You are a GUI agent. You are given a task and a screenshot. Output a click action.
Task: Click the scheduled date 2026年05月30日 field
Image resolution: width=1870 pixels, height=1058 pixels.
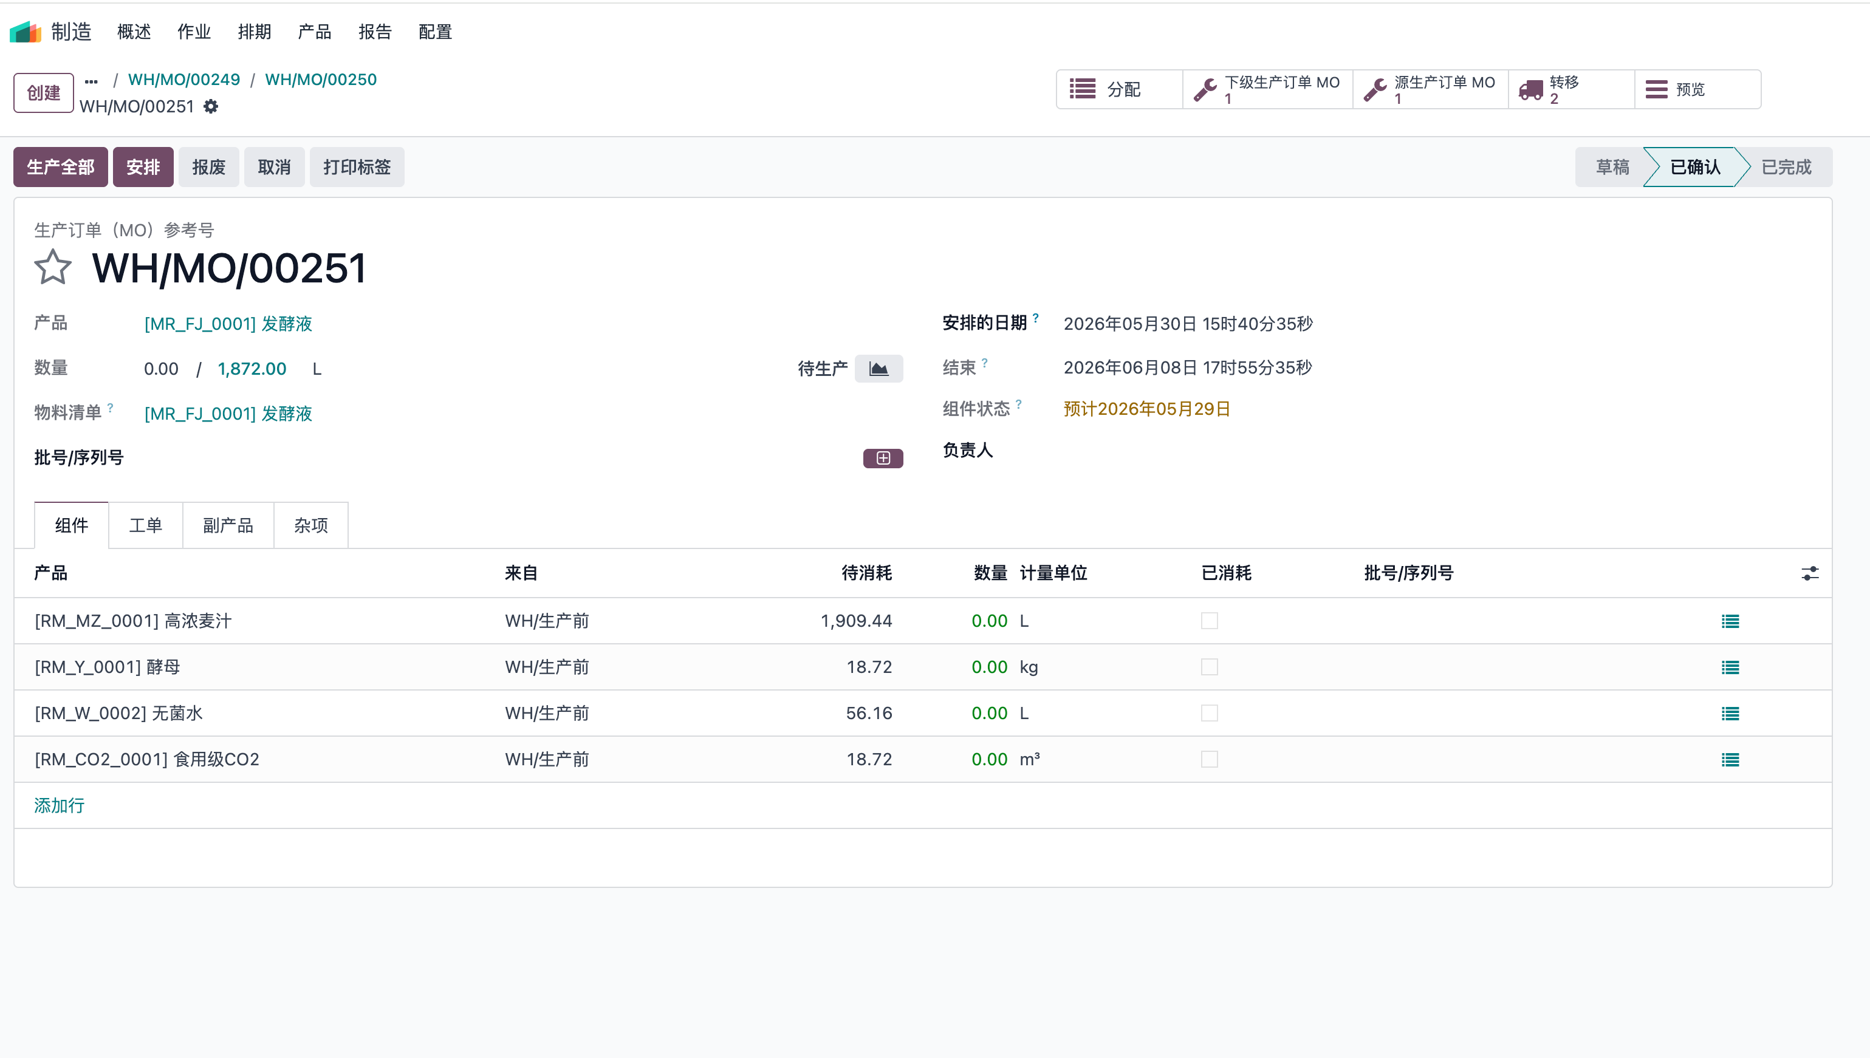point(1188,323)
